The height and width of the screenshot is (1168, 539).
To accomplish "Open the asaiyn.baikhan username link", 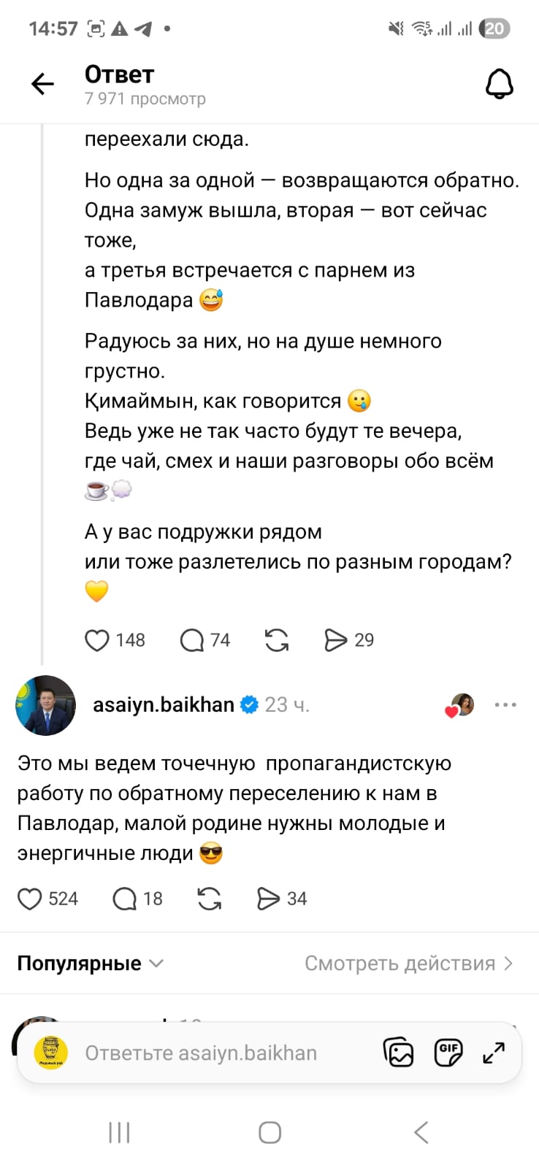I will point(164,704).
